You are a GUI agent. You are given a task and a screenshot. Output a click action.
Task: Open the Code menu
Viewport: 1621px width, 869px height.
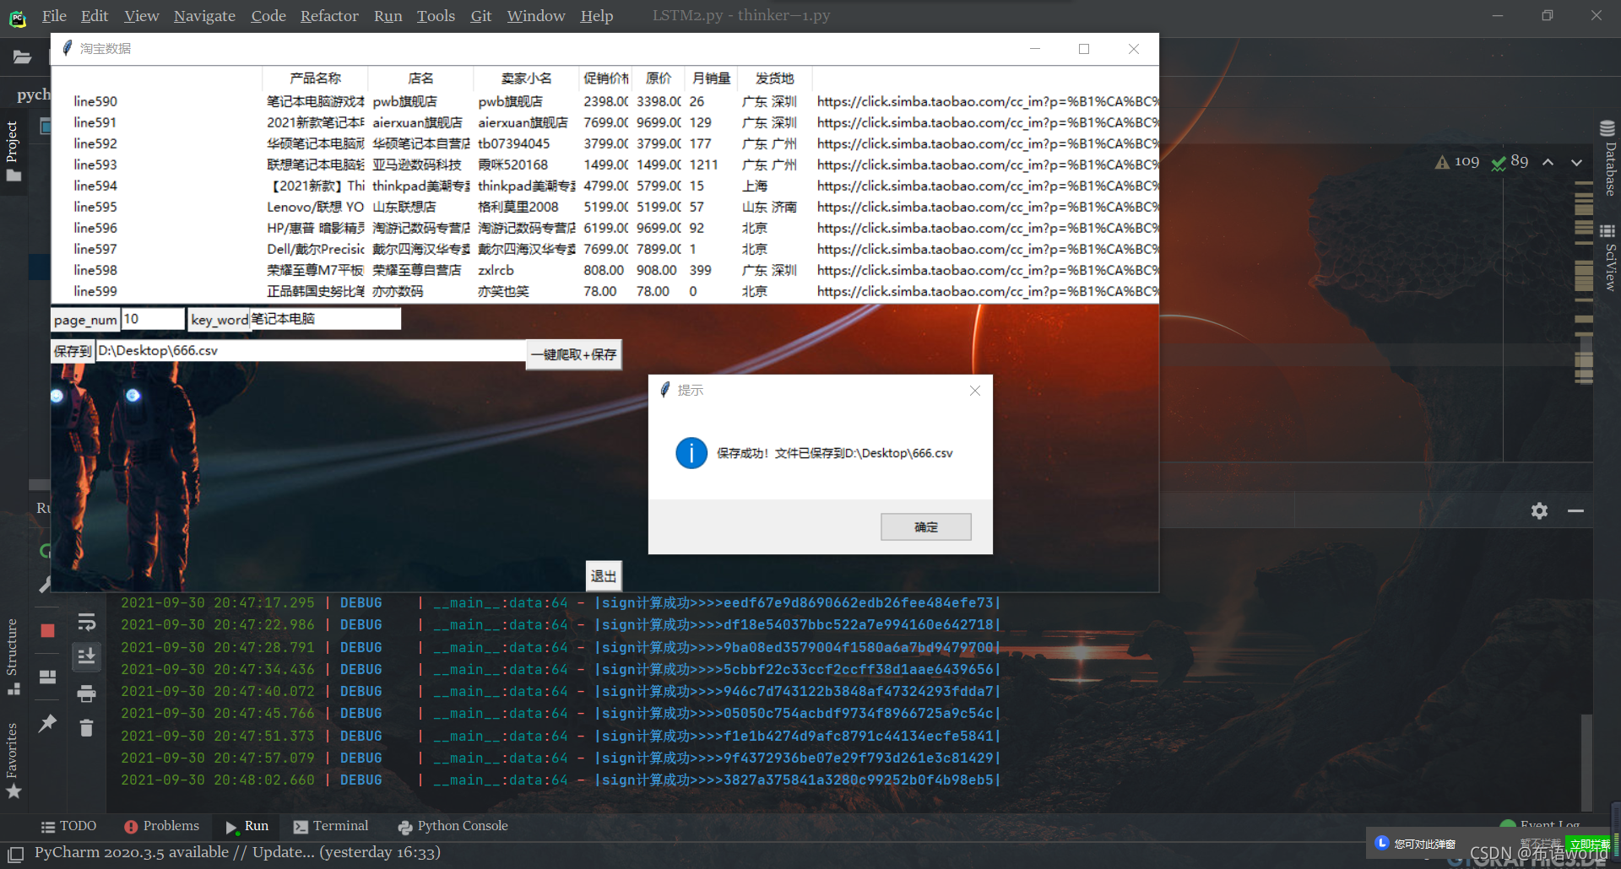click(268, 16)
